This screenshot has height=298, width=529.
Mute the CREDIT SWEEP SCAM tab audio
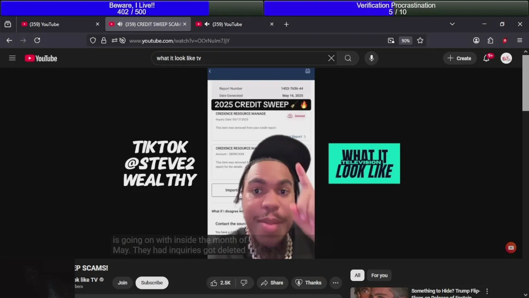(x=120, y=24)
